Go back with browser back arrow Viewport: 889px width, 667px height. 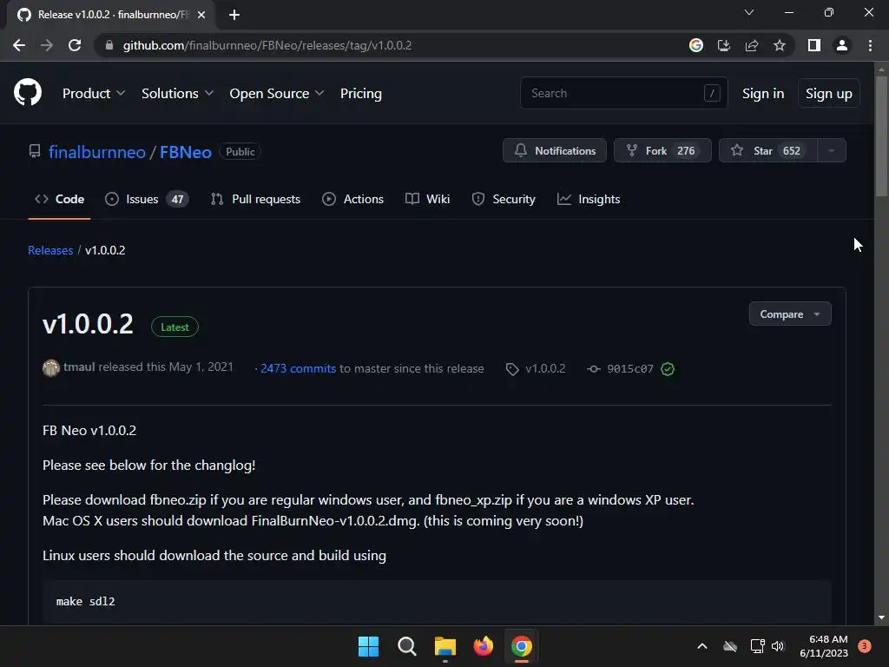coord(19,45)
